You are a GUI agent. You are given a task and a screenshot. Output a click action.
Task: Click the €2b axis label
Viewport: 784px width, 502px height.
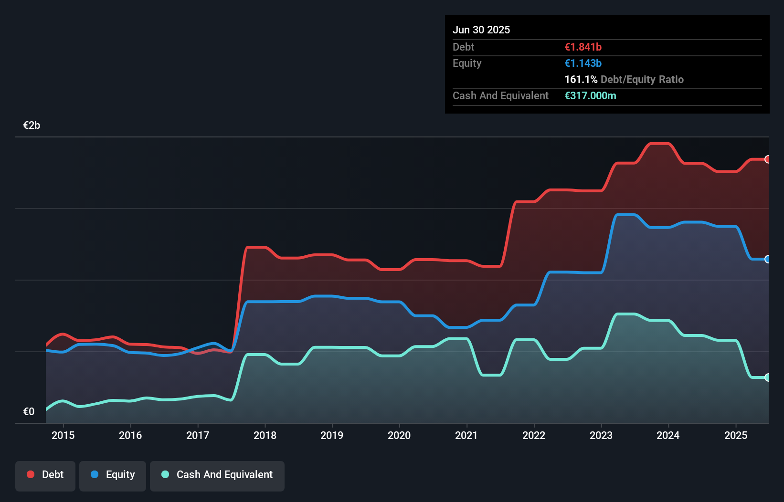pos(32,125)
